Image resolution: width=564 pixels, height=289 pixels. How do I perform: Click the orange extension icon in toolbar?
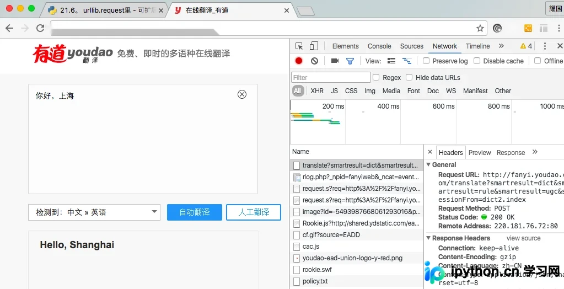(x=528, y=28)
